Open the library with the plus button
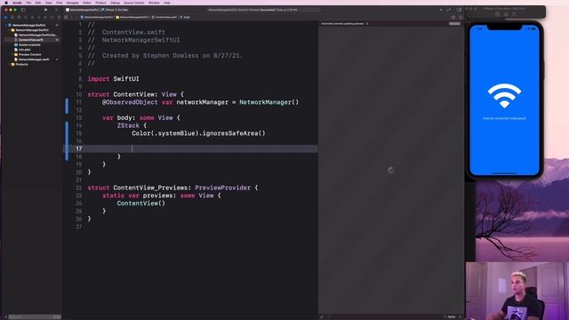Screen dimensions: 569x320 441,10
